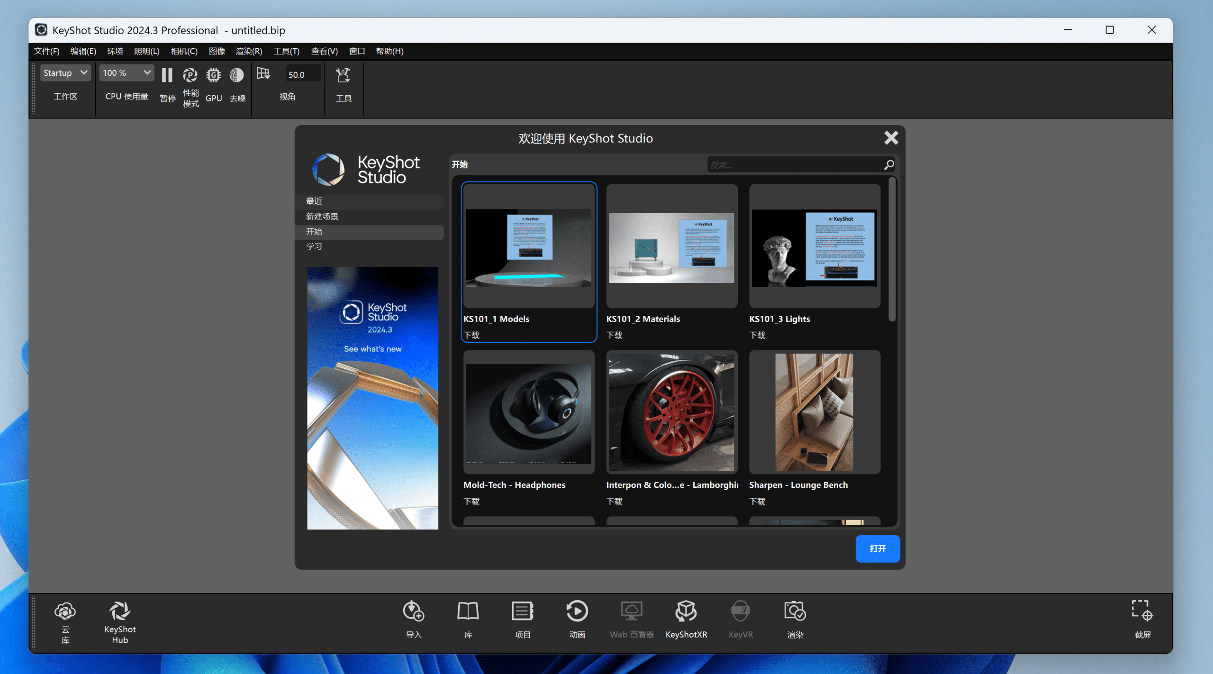Select 新建场景 in welcome sidebar

[x=370, y=216]
